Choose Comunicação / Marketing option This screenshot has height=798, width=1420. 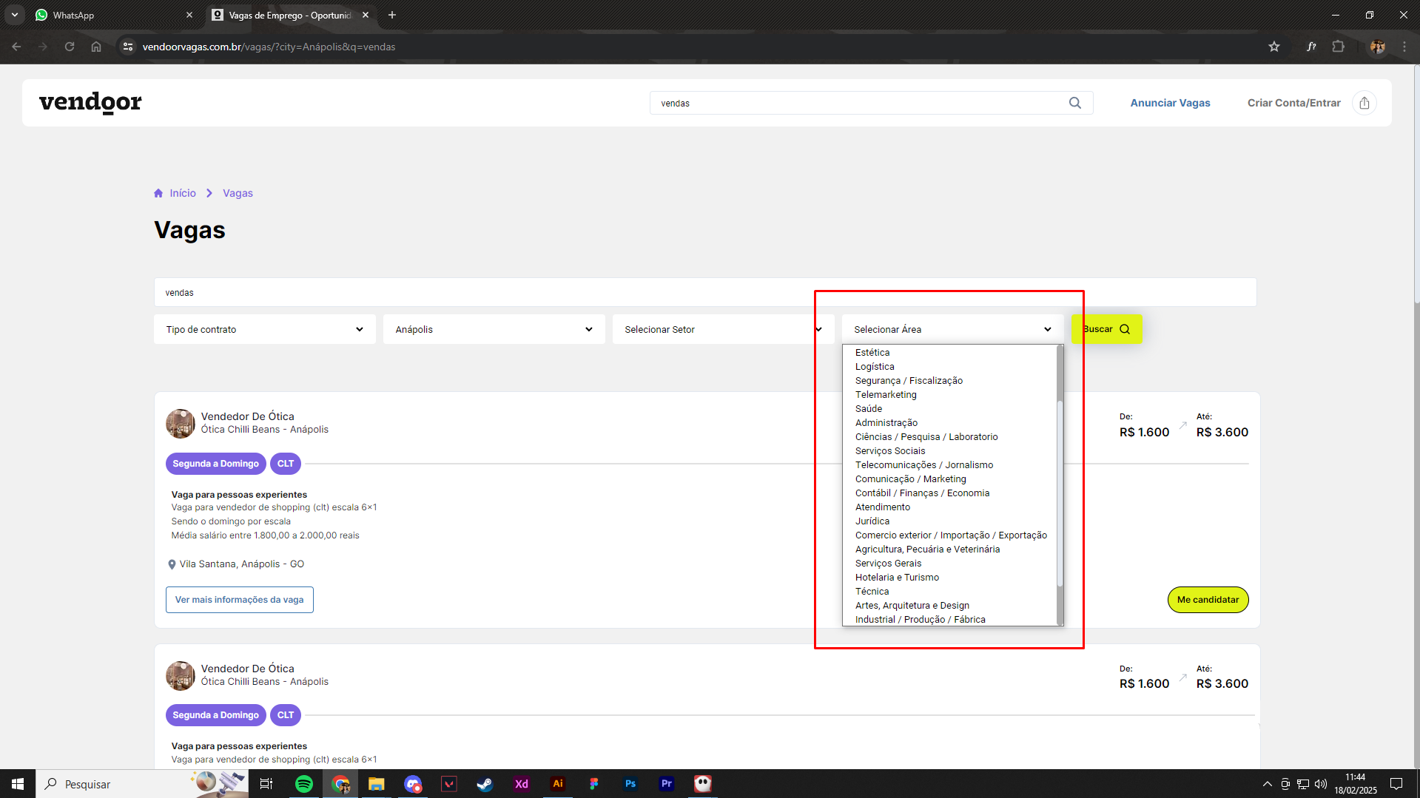[910, 479]
